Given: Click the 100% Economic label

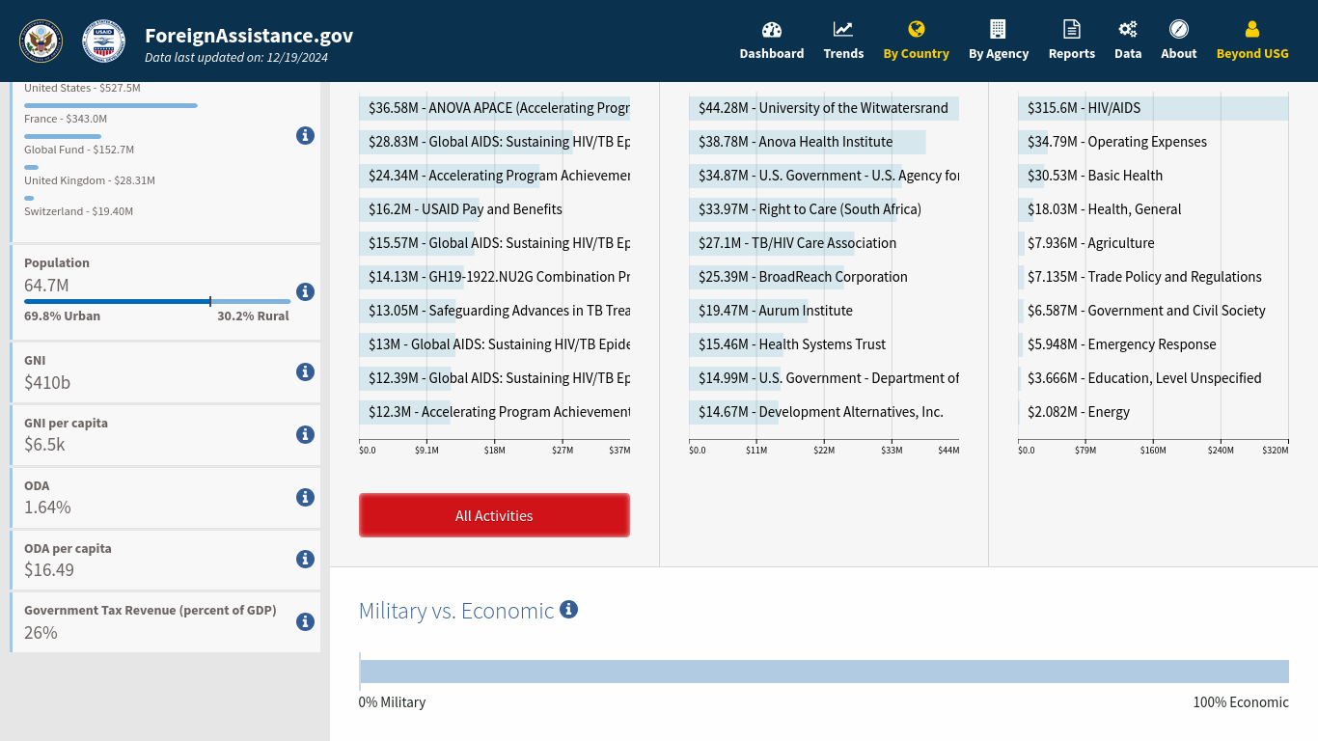Looking at the screenshot, I should [x=1241, y=702].
